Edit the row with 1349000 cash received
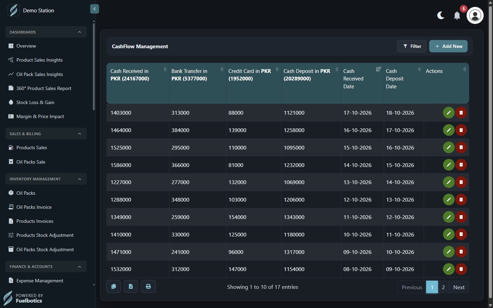Viewport: 493px width, 308px height. click(448, 217)
